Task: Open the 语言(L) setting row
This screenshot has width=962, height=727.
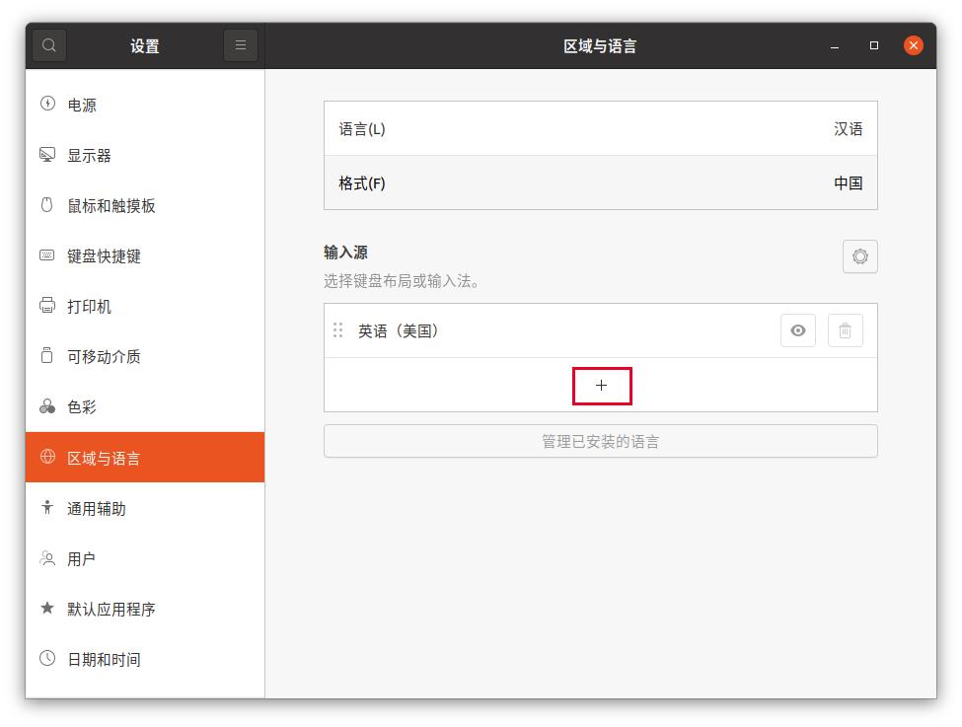Action: 601,127
